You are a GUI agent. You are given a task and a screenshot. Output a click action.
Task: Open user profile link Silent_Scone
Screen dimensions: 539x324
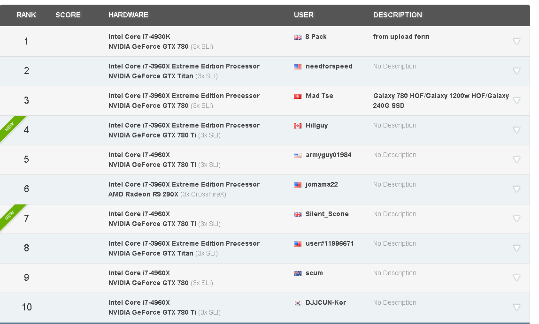click(x=327, y=214)
